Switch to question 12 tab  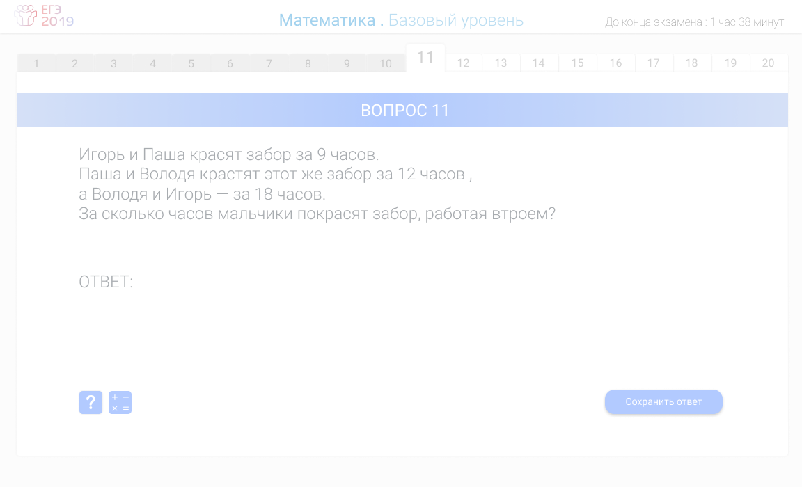(463, 63)
